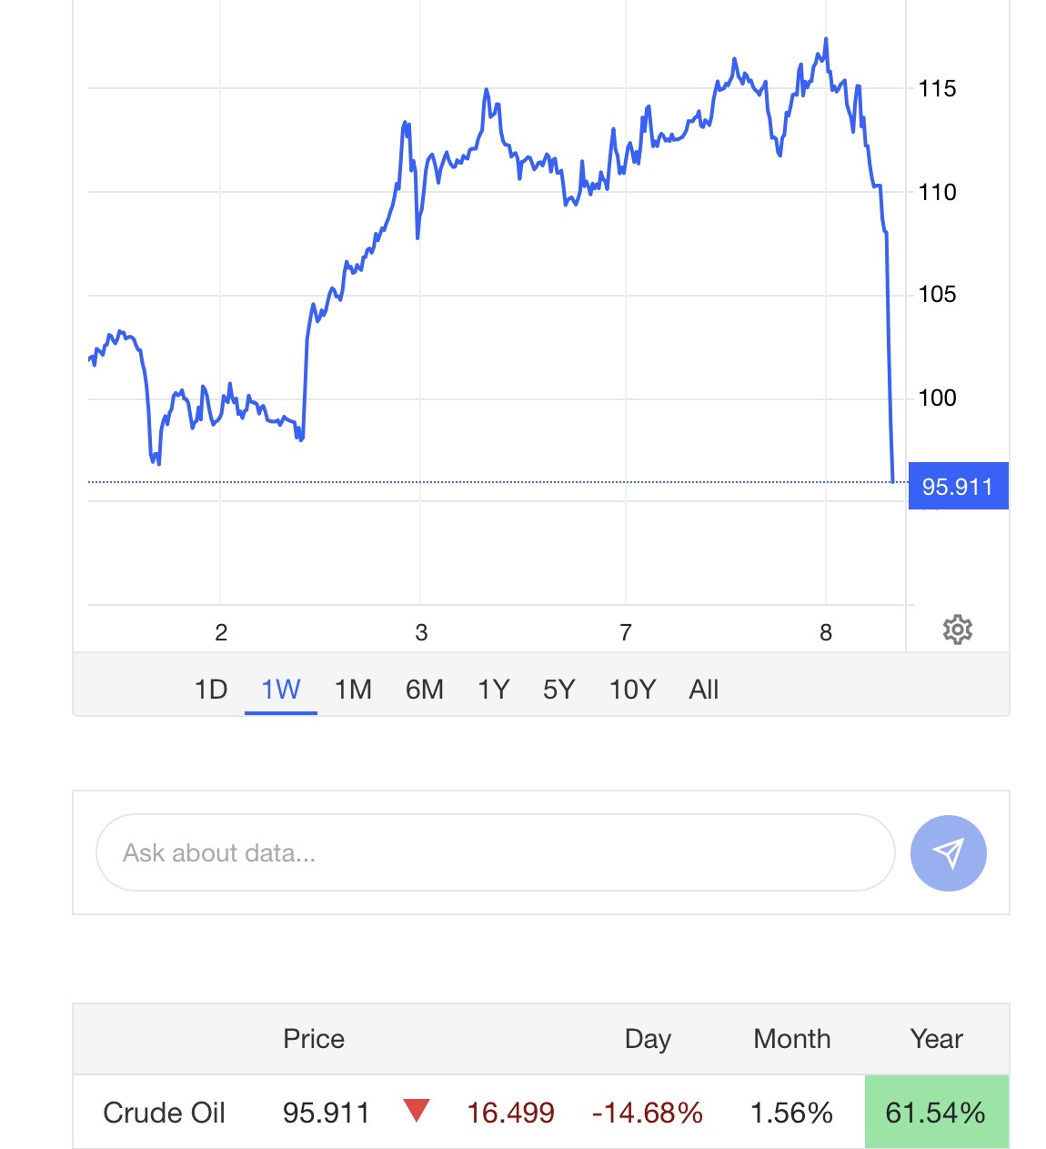Sort table by Price column header
This screenshot has height=1149, width=1046.
click(x=314, y=1039)
